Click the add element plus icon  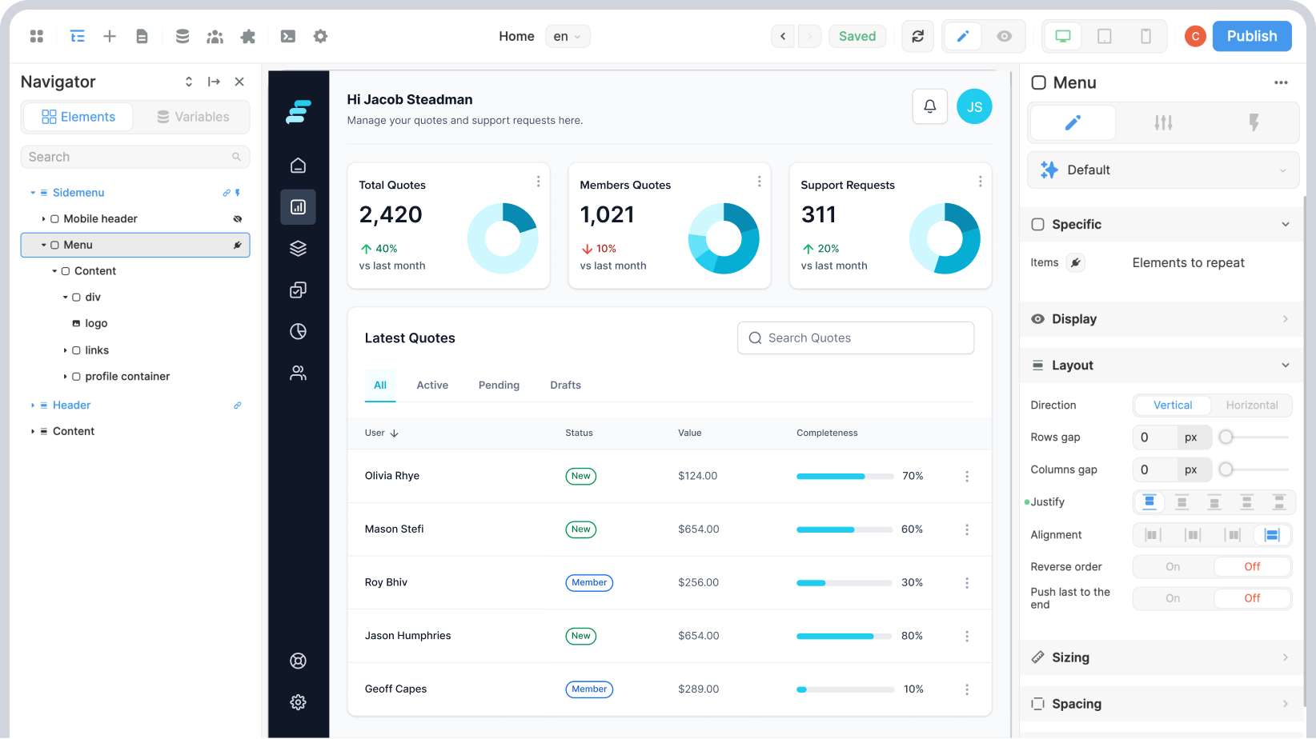coord(110,36)
